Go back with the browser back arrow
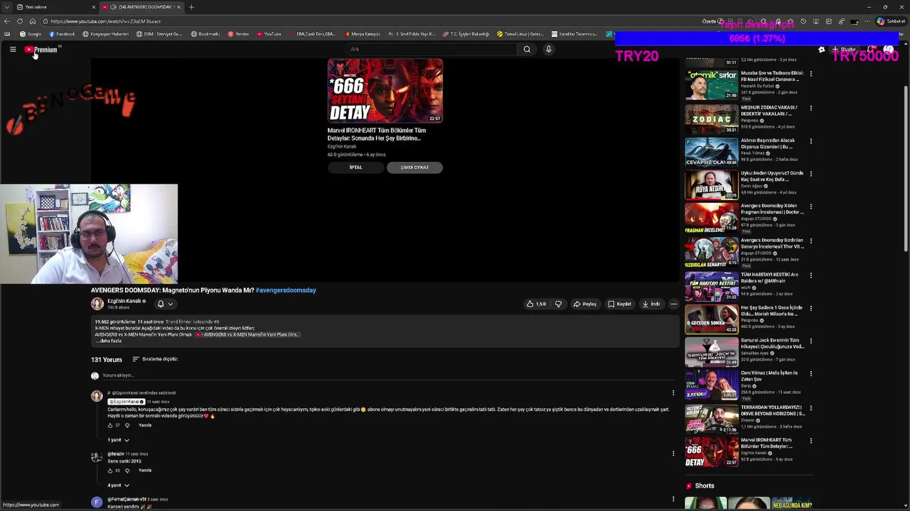 pos(7,21)
